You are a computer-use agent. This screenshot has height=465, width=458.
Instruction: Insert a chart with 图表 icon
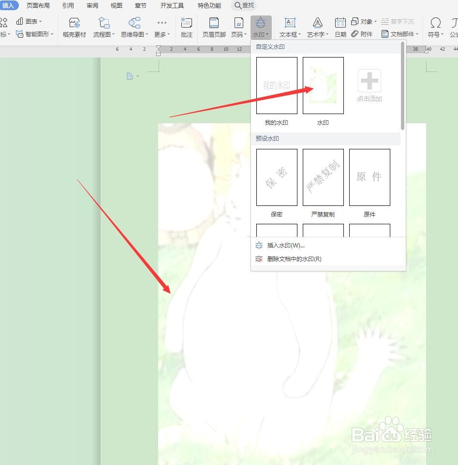coord(19,21)
